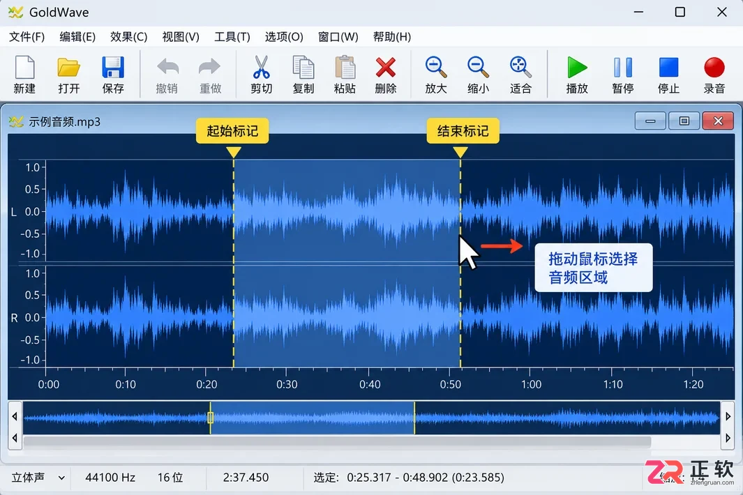The height and width of the screenshot is (495, 743).
Task: Click the R channel label
Action: (x=14, y=318)
